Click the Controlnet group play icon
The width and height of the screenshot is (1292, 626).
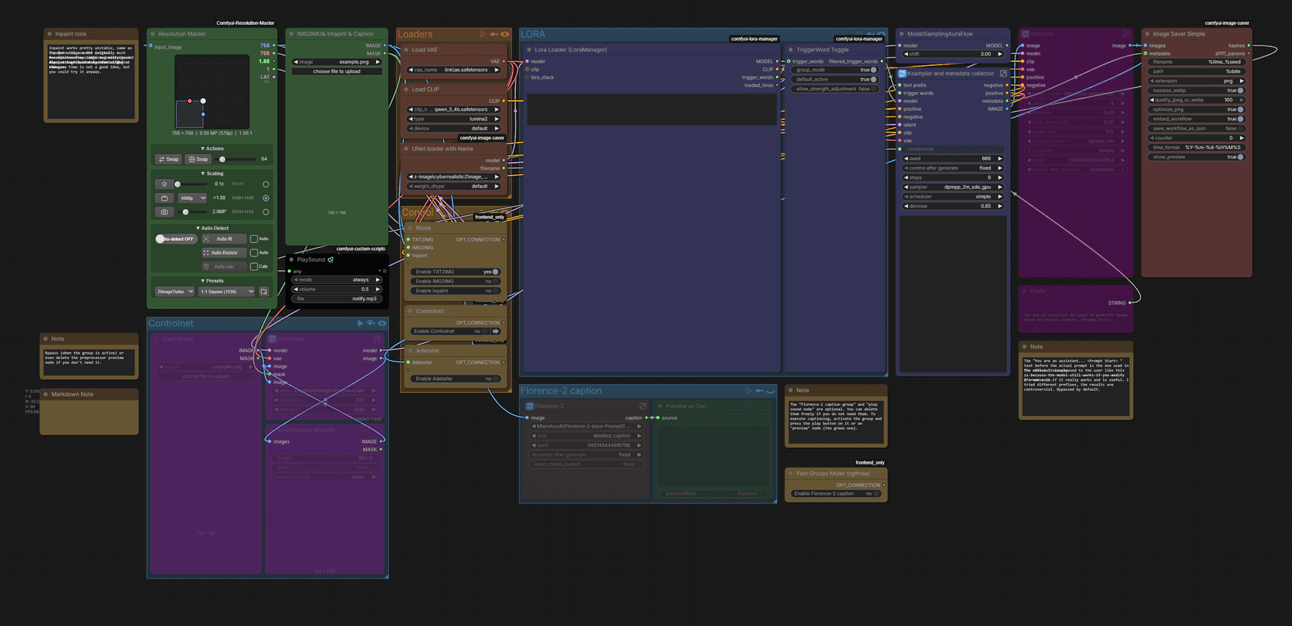(361, 323)
